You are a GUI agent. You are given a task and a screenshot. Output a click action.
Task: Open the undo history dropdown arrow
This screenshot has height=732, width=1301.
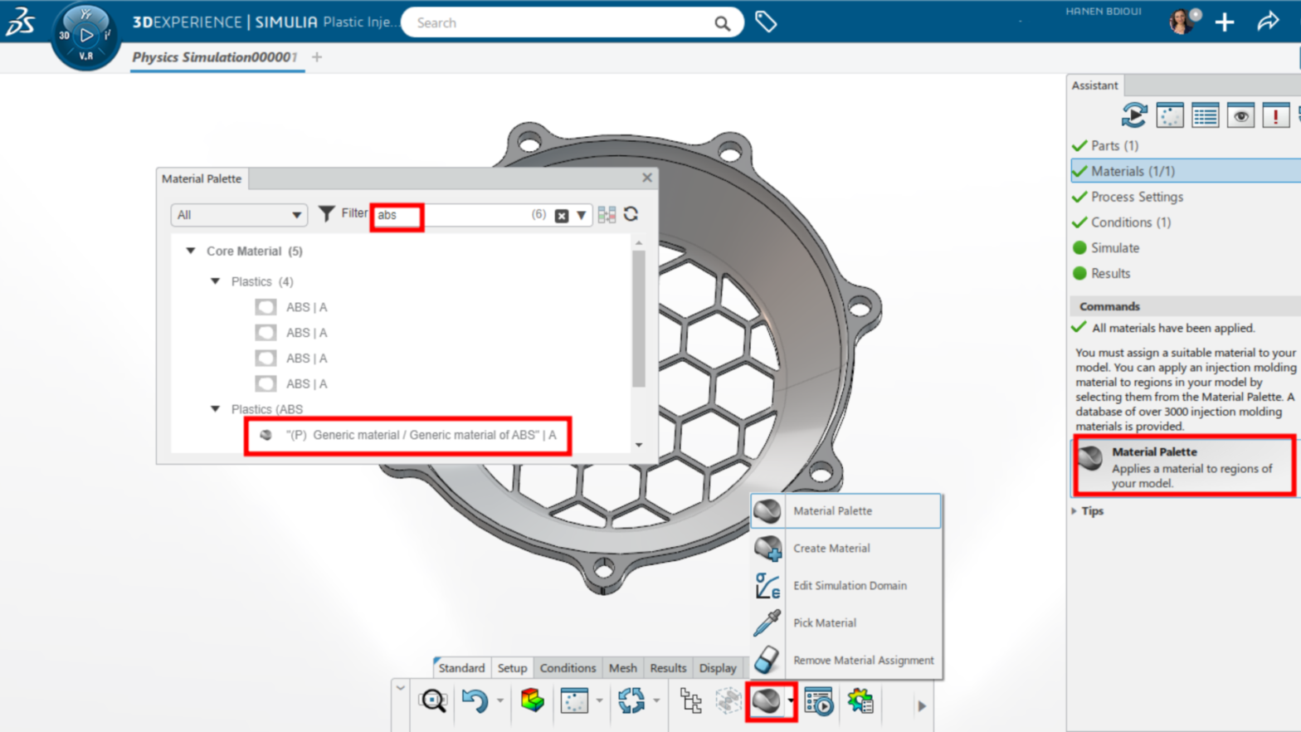click(x=499, y=701)
